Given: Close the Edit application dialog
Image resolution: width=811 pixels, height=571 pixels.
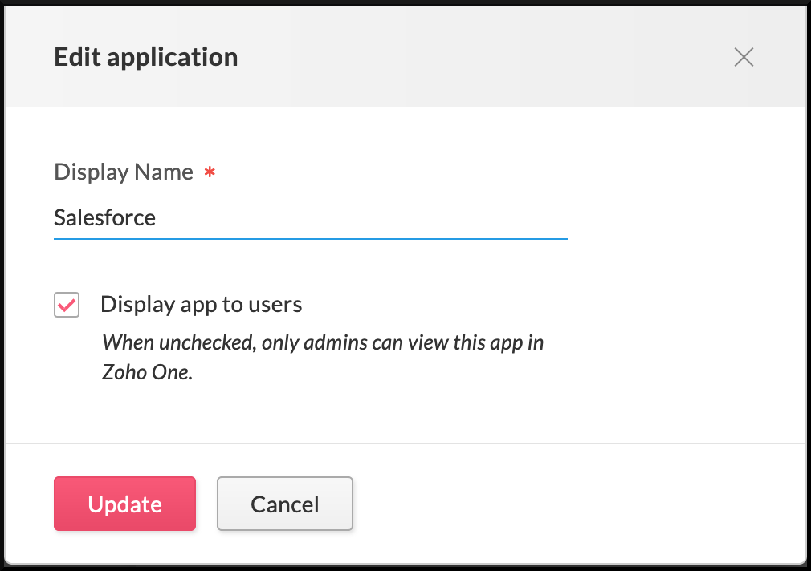Looking at the screenshot, I should tap(744, 57).
